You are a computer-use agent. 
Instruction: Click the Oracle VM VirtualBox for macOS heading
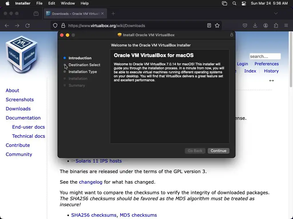[x=154, y=55]
